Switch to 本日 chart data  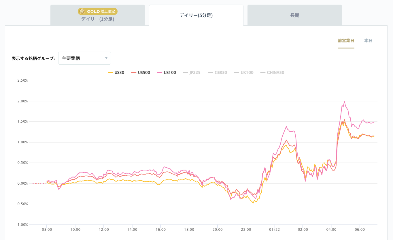(x=368, y=41)
